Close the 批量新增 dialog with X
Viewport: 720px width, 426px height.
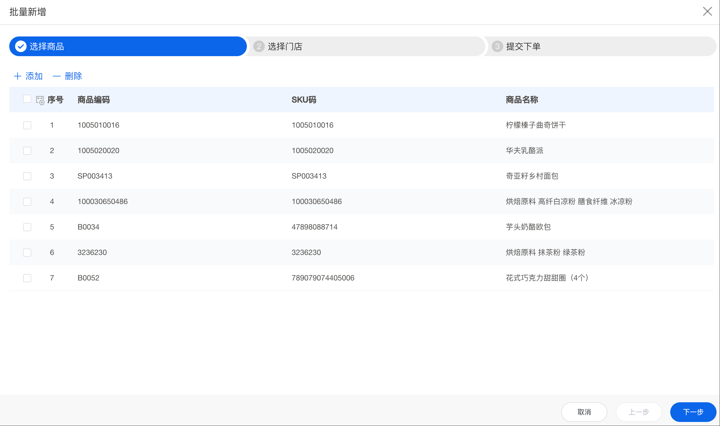(707, 12)
